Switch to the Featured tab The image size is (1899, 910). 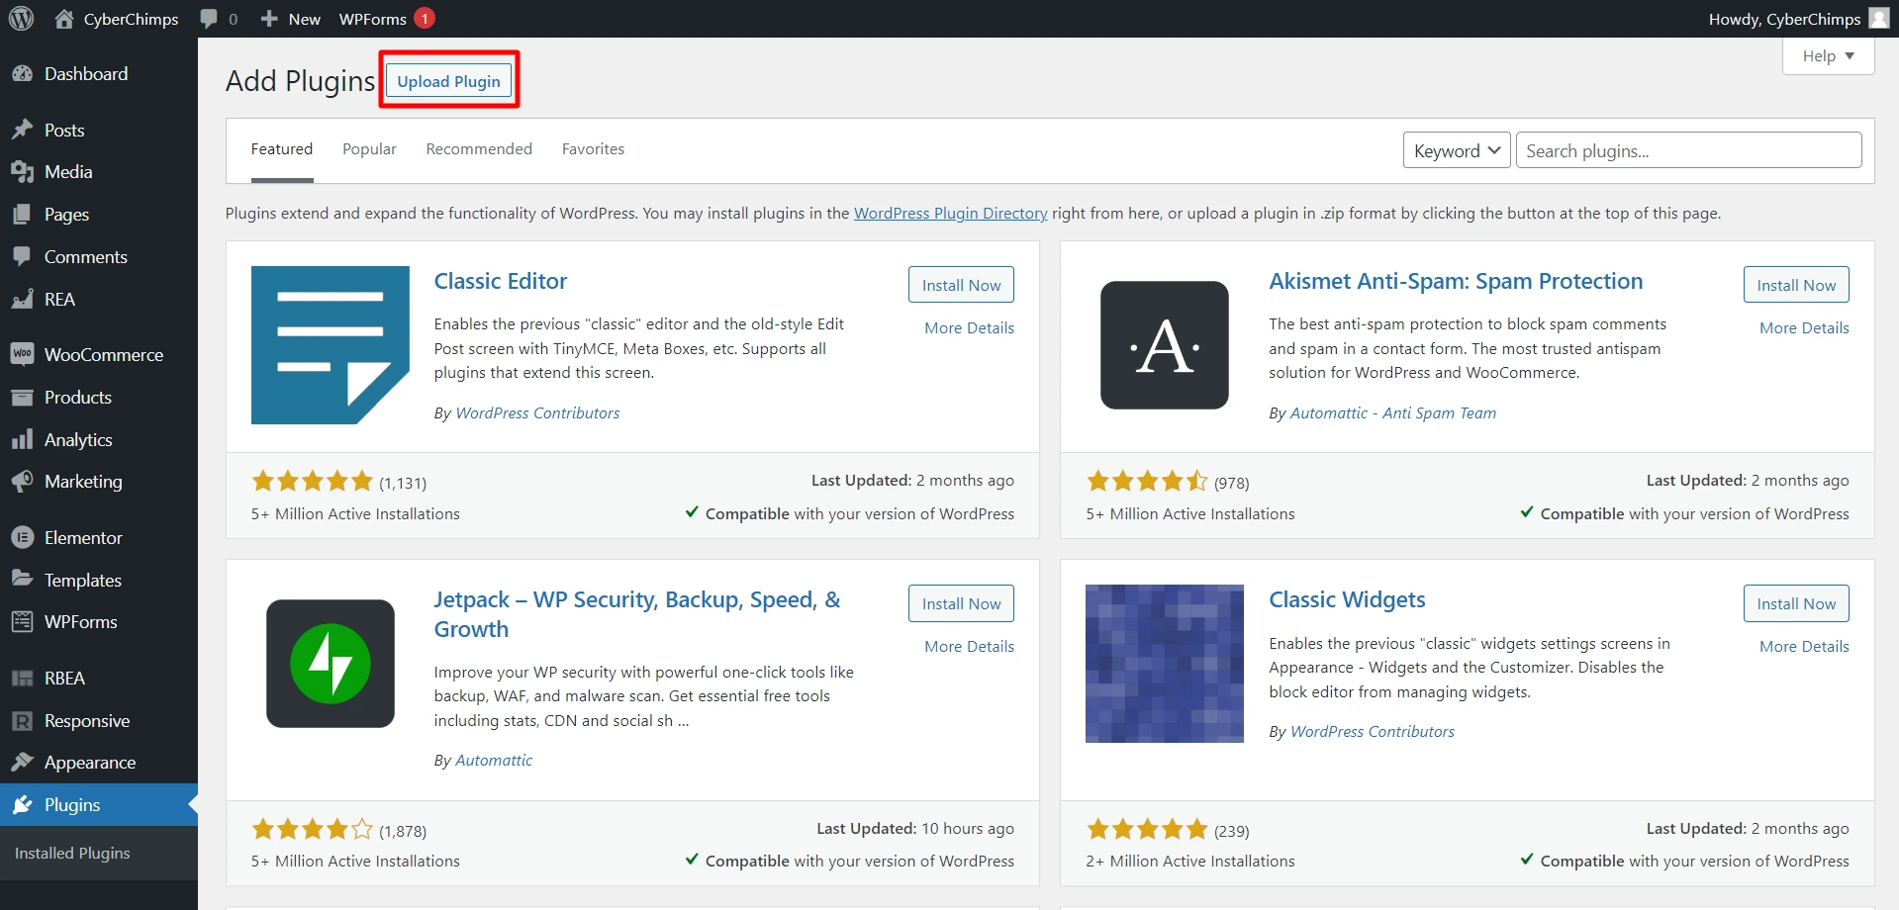coord(282,149)
